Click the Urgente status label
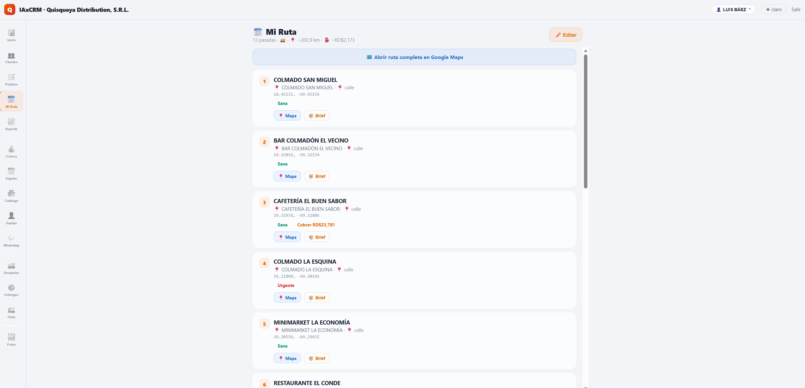805x388 pixels. (x=286, y=285)
